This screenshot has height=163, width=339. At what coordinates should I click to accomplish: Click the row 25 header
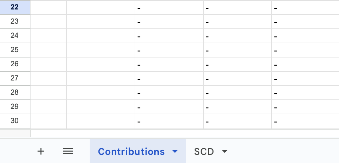(x=15, y=50)
